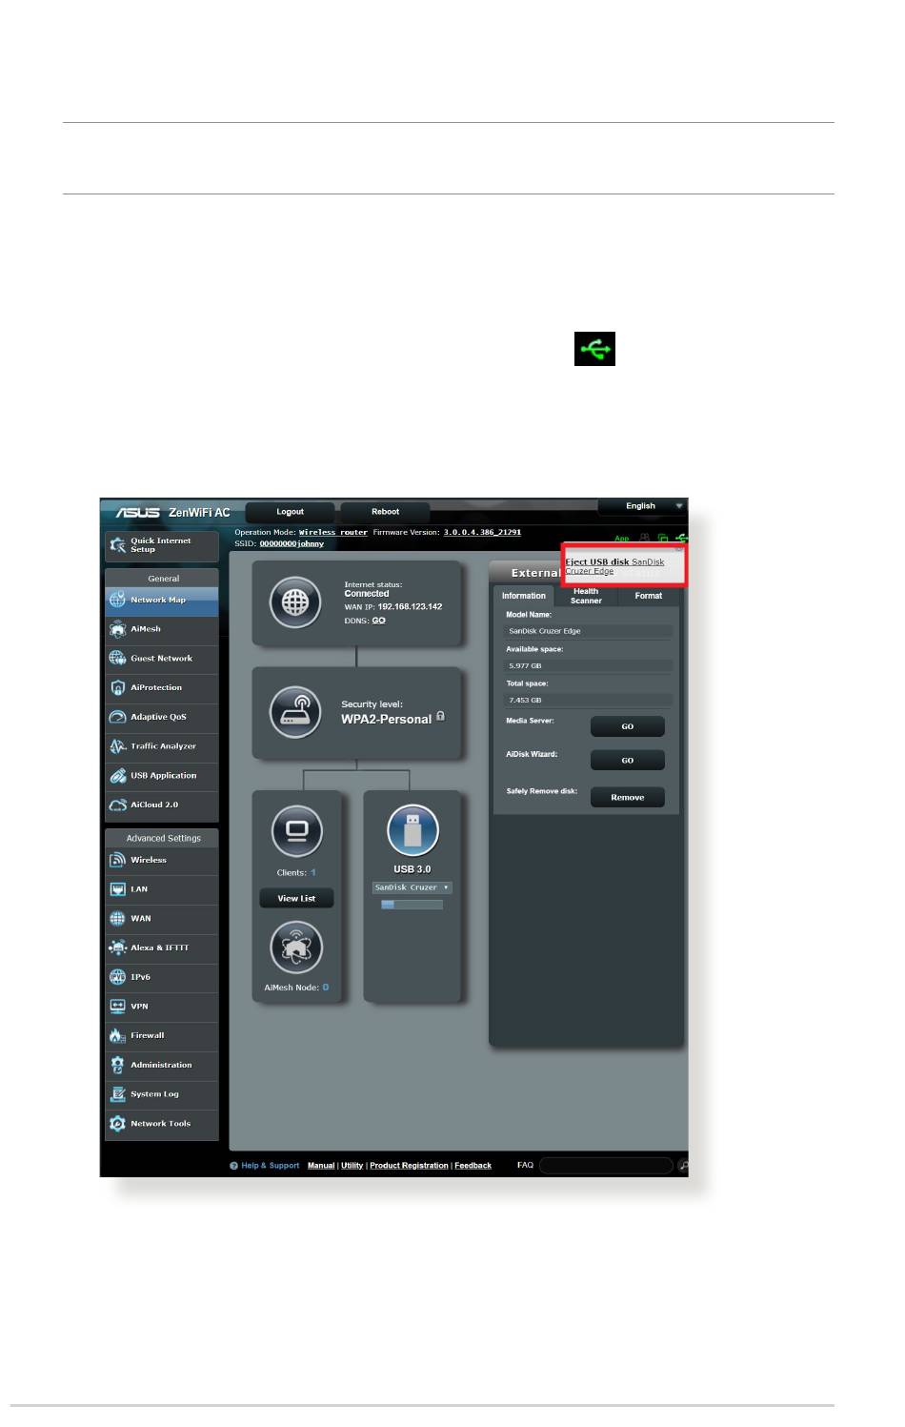
Task: Click the Help & Support text
Action: coord(271,1166)
